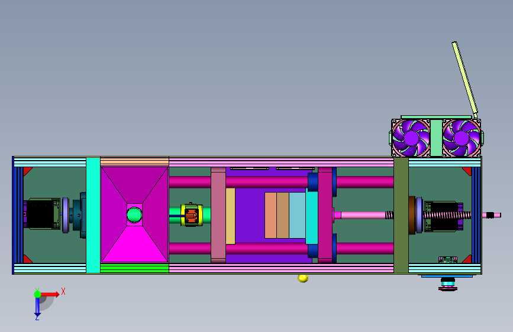Select the yellow and orange shaft coupling
Viewport: 513px width, 332px height.
pyautogui.click(x=191, y=215)
